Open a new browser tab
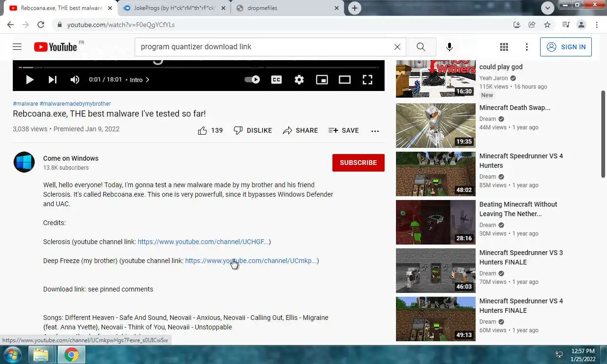The height and width of the screenshot is (364, 607). click(x=354, y=8)
